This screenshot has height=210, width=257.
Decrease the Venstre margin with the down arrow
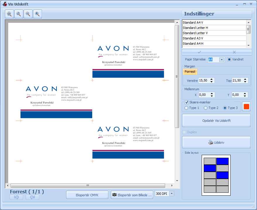pos(212,81)
